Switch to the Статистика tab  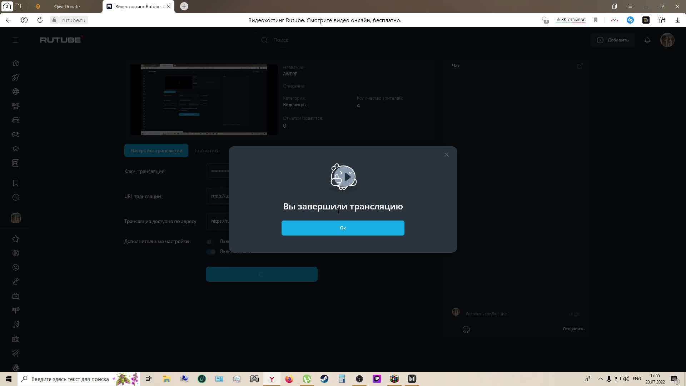coord(207,150)
